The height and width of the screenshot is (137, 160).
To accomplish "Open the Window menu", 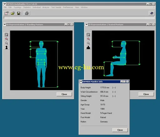I will click(84, 7).
